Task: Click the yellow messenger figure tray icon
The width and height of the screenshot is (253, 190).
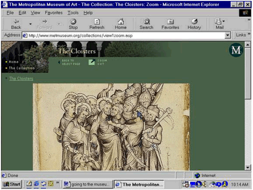Action: pos(225,184)
